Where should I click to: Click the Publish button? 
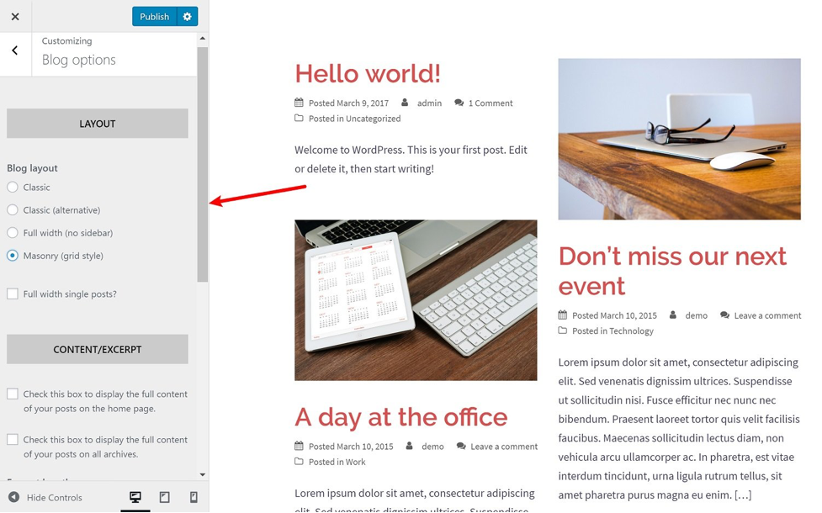pyautogui.click(x=154, y=16)
